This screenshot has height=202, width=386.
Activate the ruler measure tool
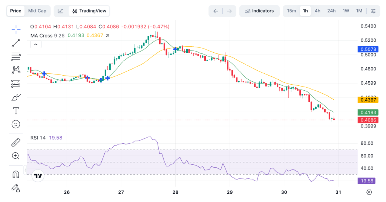click(x=16, y=143)
